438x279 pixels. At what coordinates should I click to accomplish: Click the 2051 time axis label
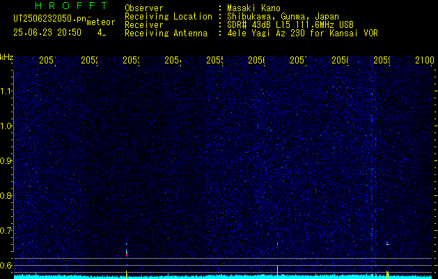47,60
